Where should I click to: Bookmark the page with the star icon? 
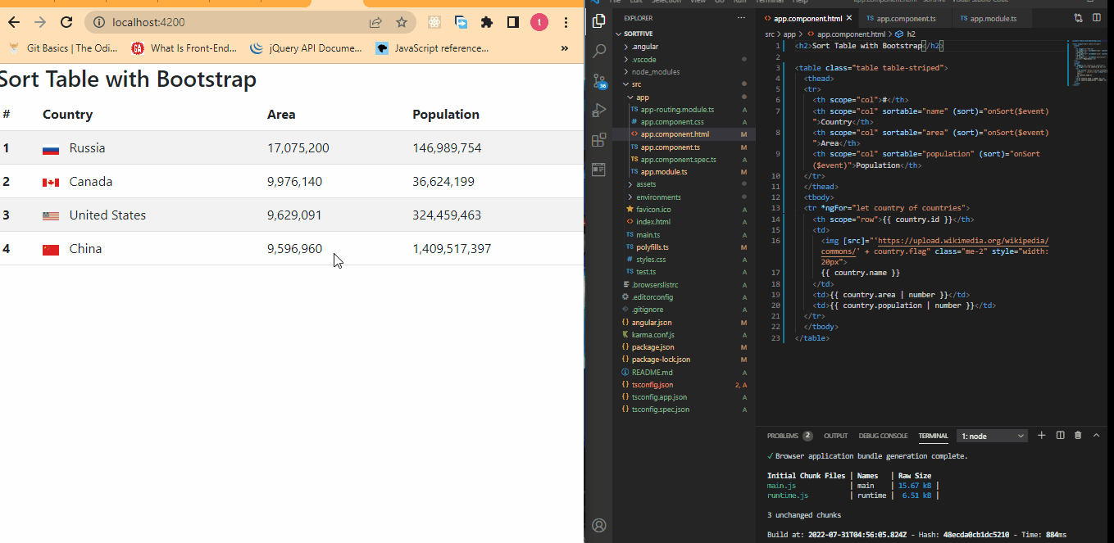coord(399,24)
